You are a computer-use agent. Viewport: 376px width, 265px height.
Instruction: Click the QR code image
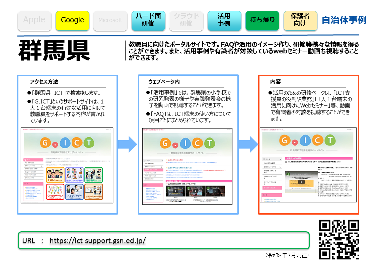[339, 239]
